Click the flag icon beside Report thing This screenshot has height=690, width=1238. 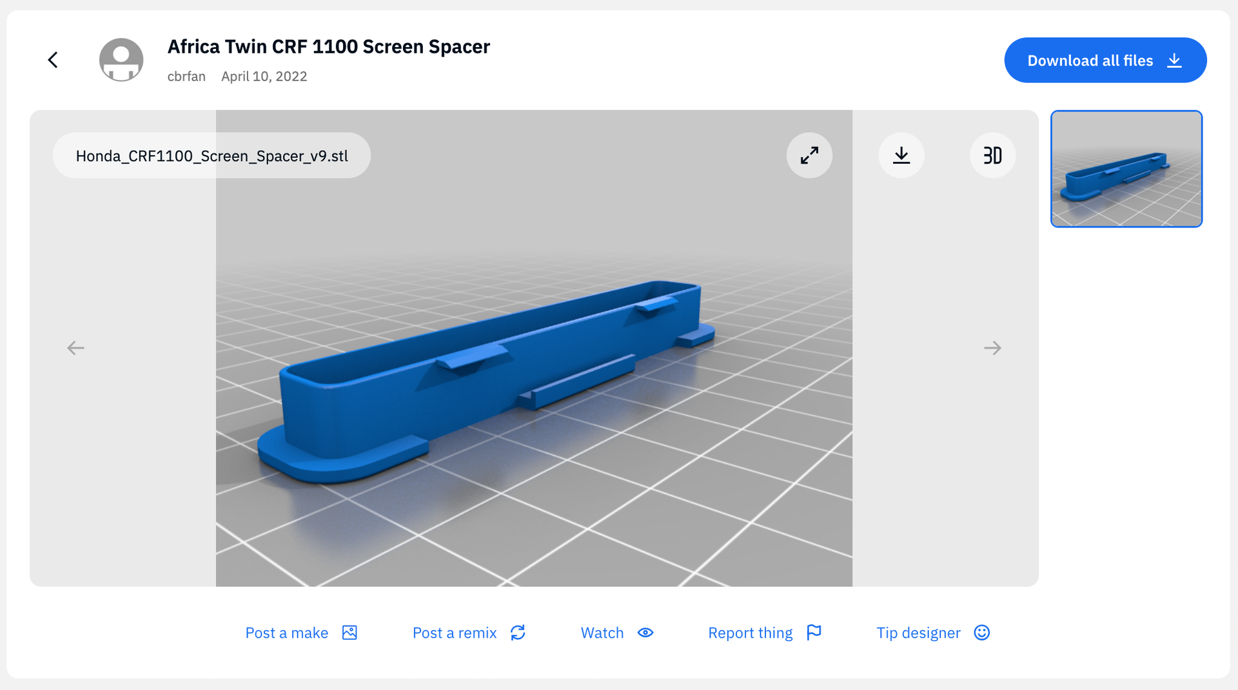(x=814, y=633)
